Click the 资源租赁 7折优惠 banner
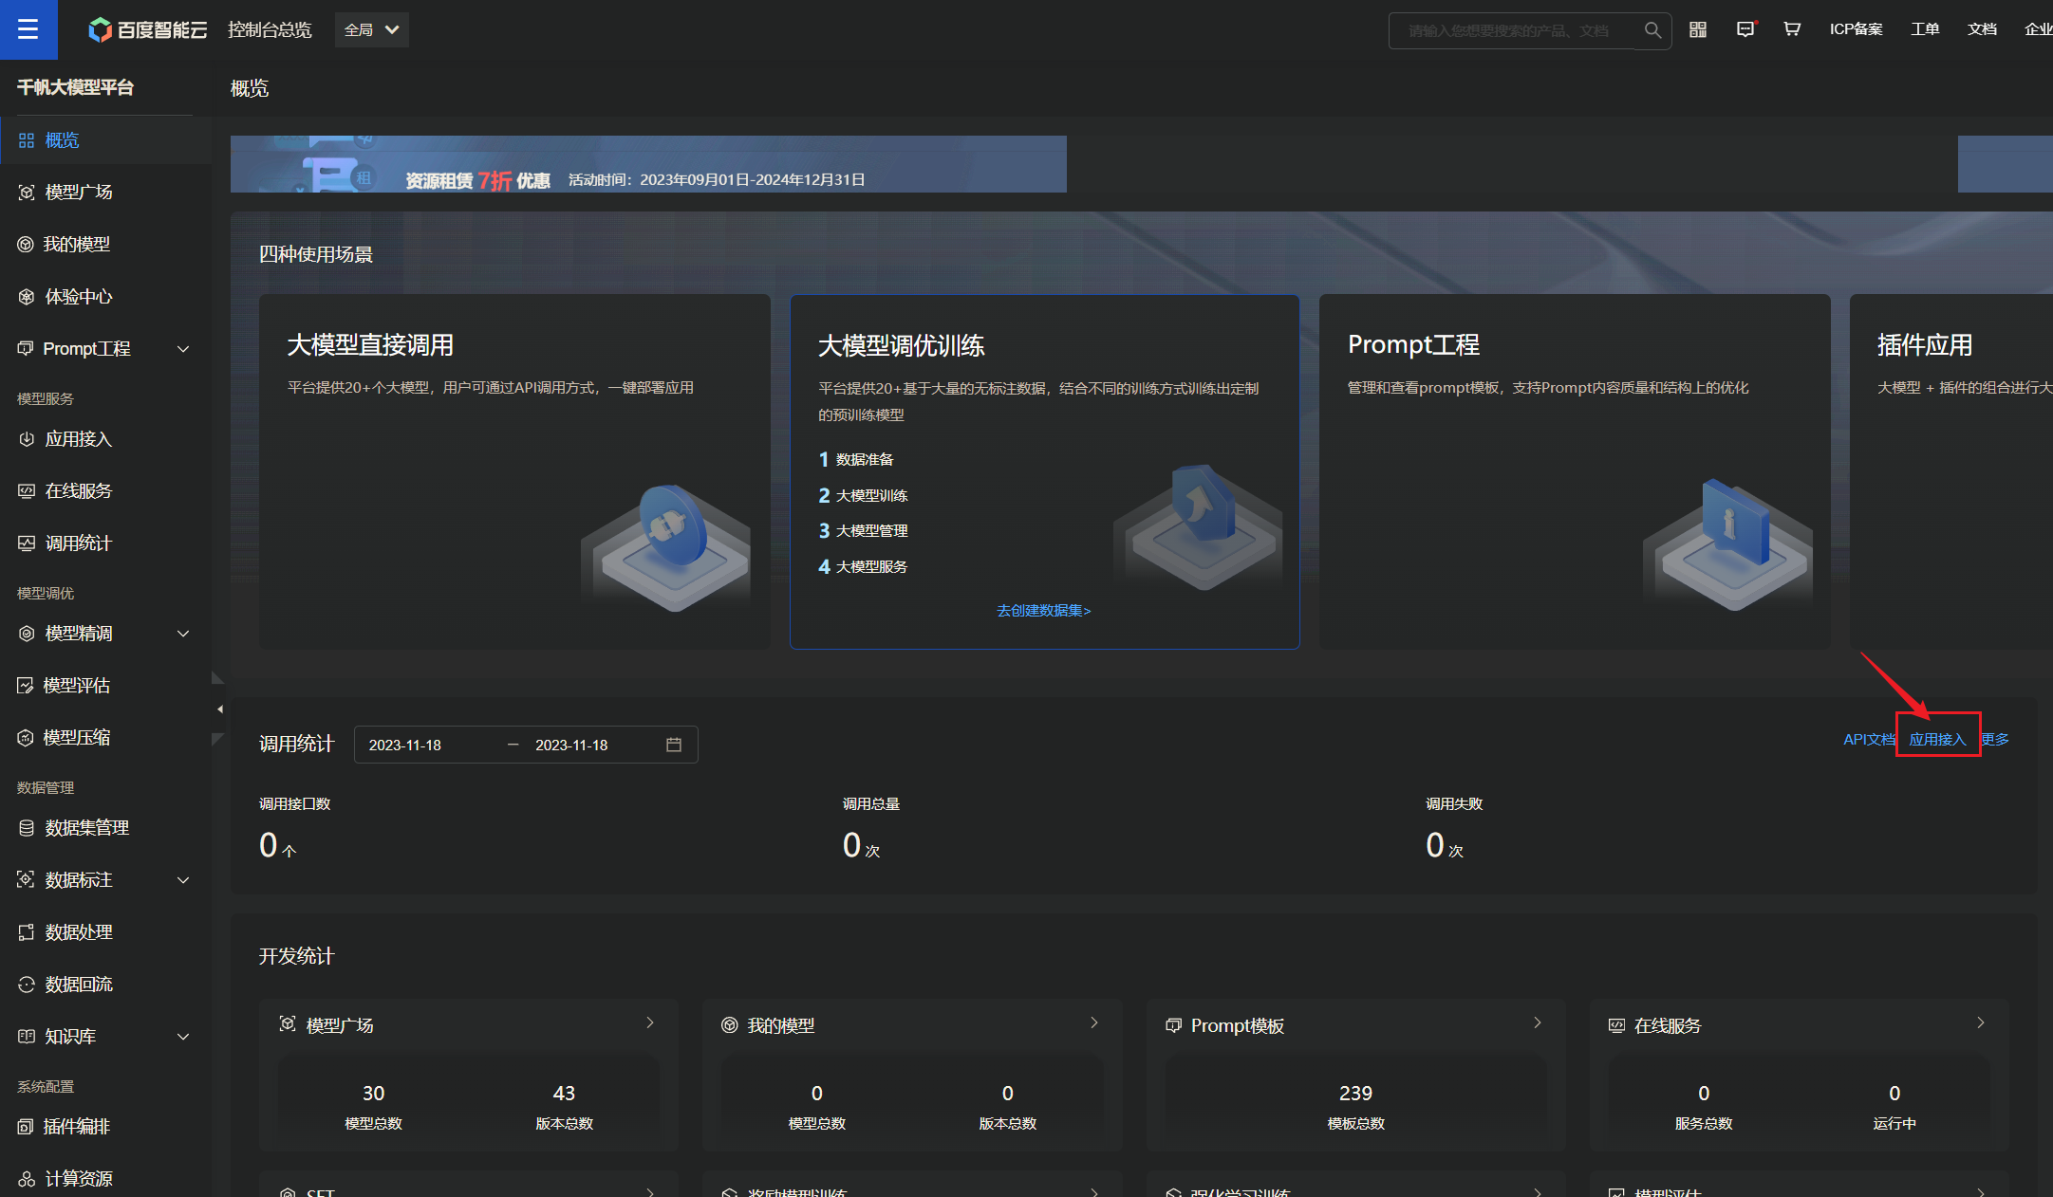 [648, 164]
